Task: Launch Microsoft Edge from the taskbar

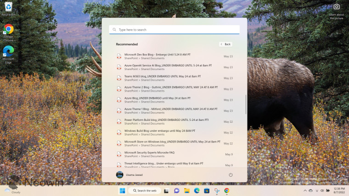Action: point(197,191)
